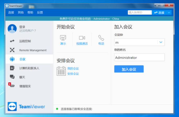Open the 我的会议 link
Screen dimensions: 179x117
coord(73,68)
